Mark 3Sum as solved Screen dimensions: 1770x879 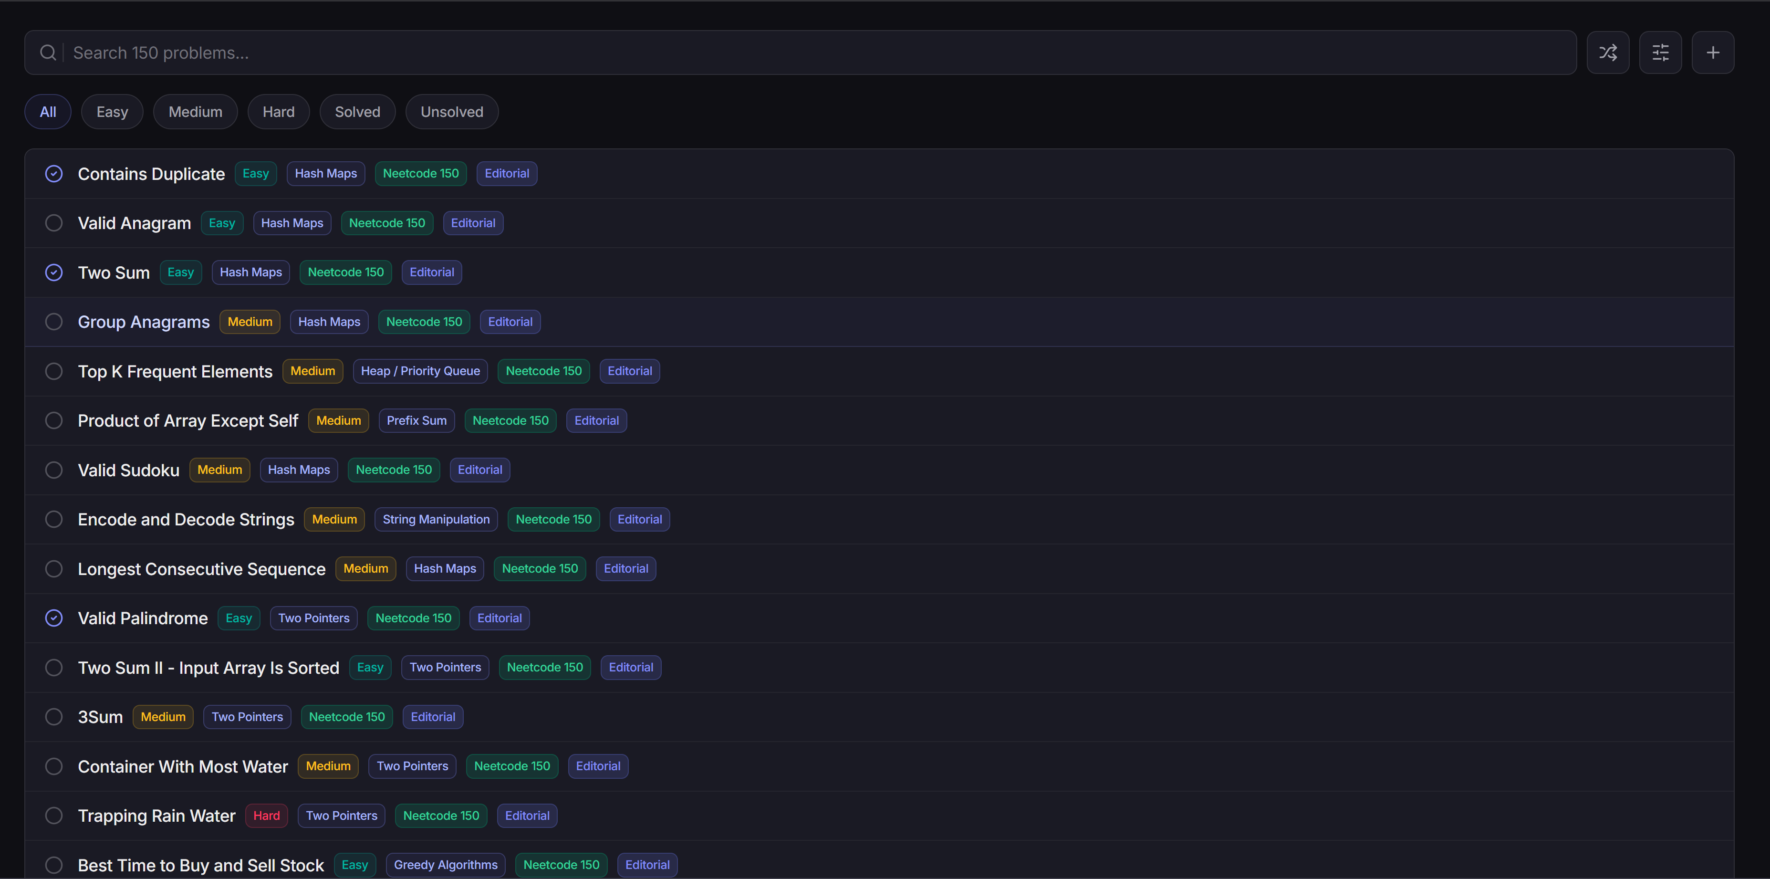pyautogui.click(x=53, y=717)
